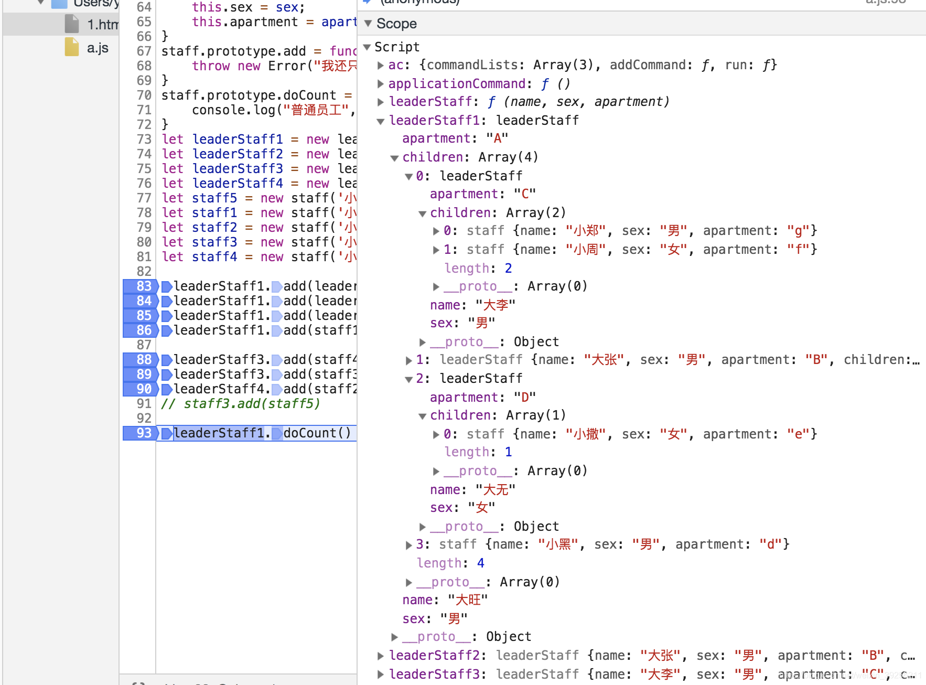Viewport: 926px width, 685px height.
Task: Expand staff 小周 entry
Action: [436, 250]
